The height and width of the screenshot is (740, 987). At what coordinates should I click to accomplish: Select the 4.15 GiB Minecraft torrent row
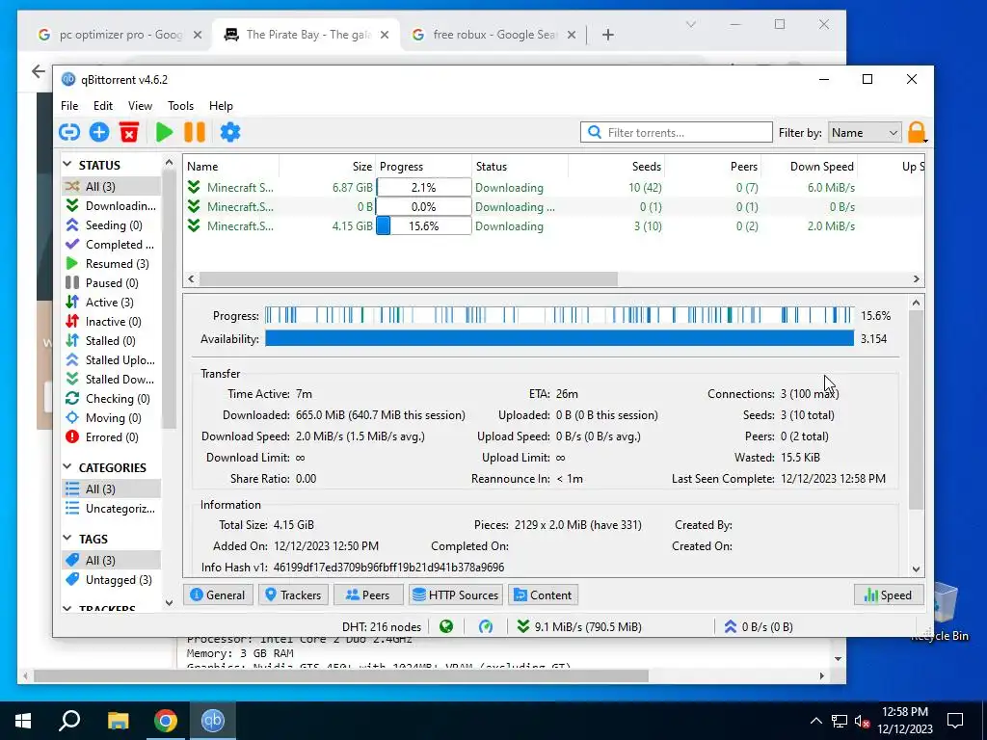click(554, 225)
